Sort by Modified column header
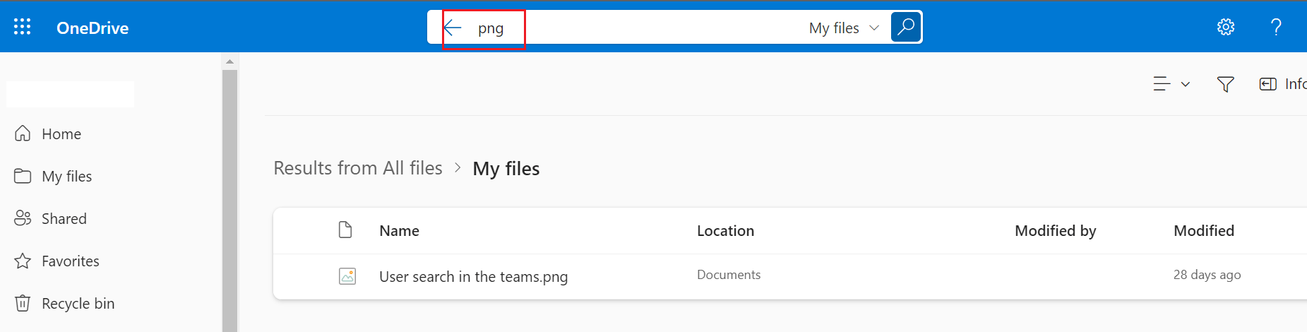This screenshot has height=332, width=1307. [1204, 231]
